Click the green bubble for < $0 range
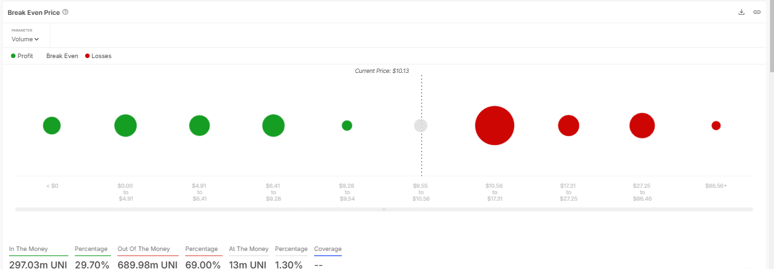The width and height of the screenshot is (774, 269). click(52, 126)
